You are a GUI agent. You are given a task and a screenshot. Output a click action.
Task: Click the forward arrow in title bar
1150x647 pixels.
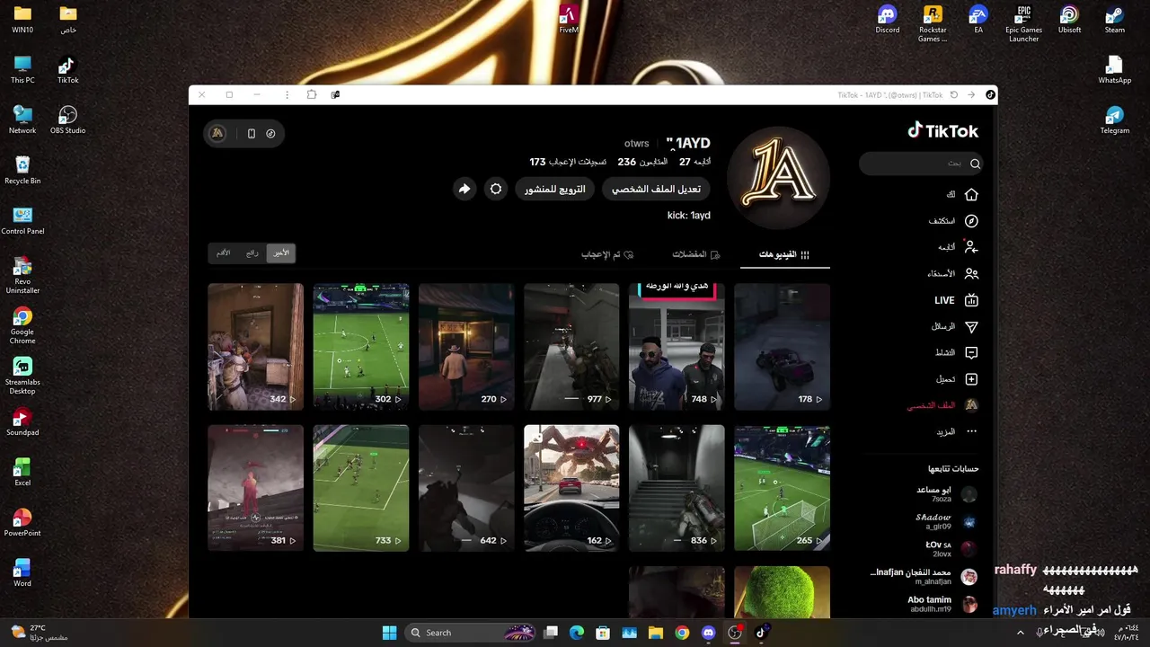tap(971, 94)
